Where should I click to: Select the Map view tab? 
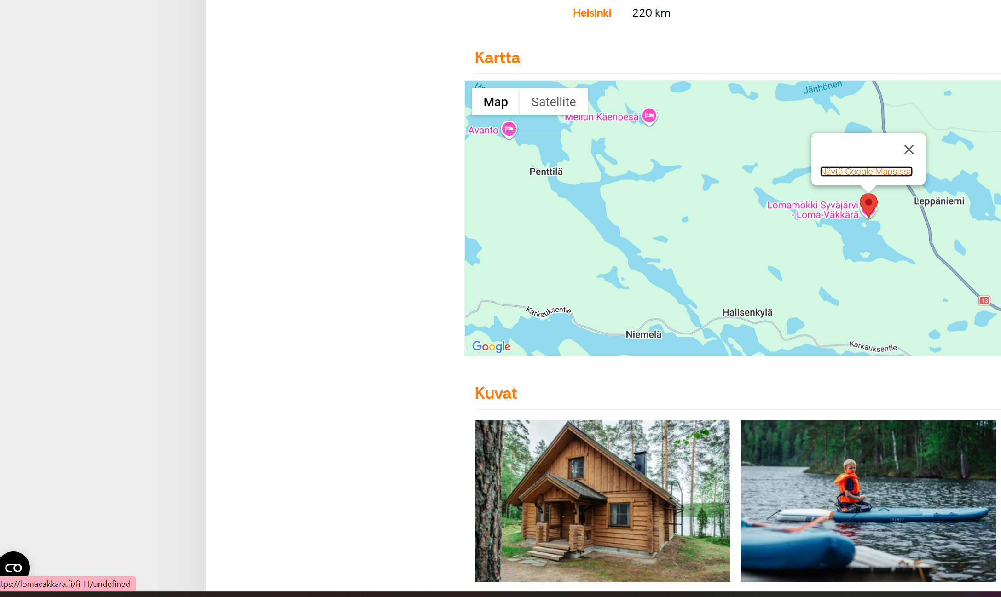click(496, 102)
